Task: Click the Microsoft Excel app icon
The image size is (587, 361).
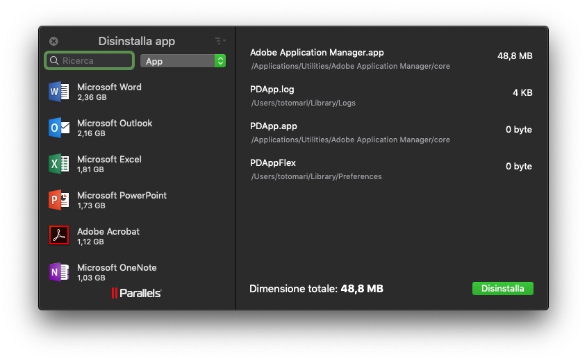Action: (59, 164)
